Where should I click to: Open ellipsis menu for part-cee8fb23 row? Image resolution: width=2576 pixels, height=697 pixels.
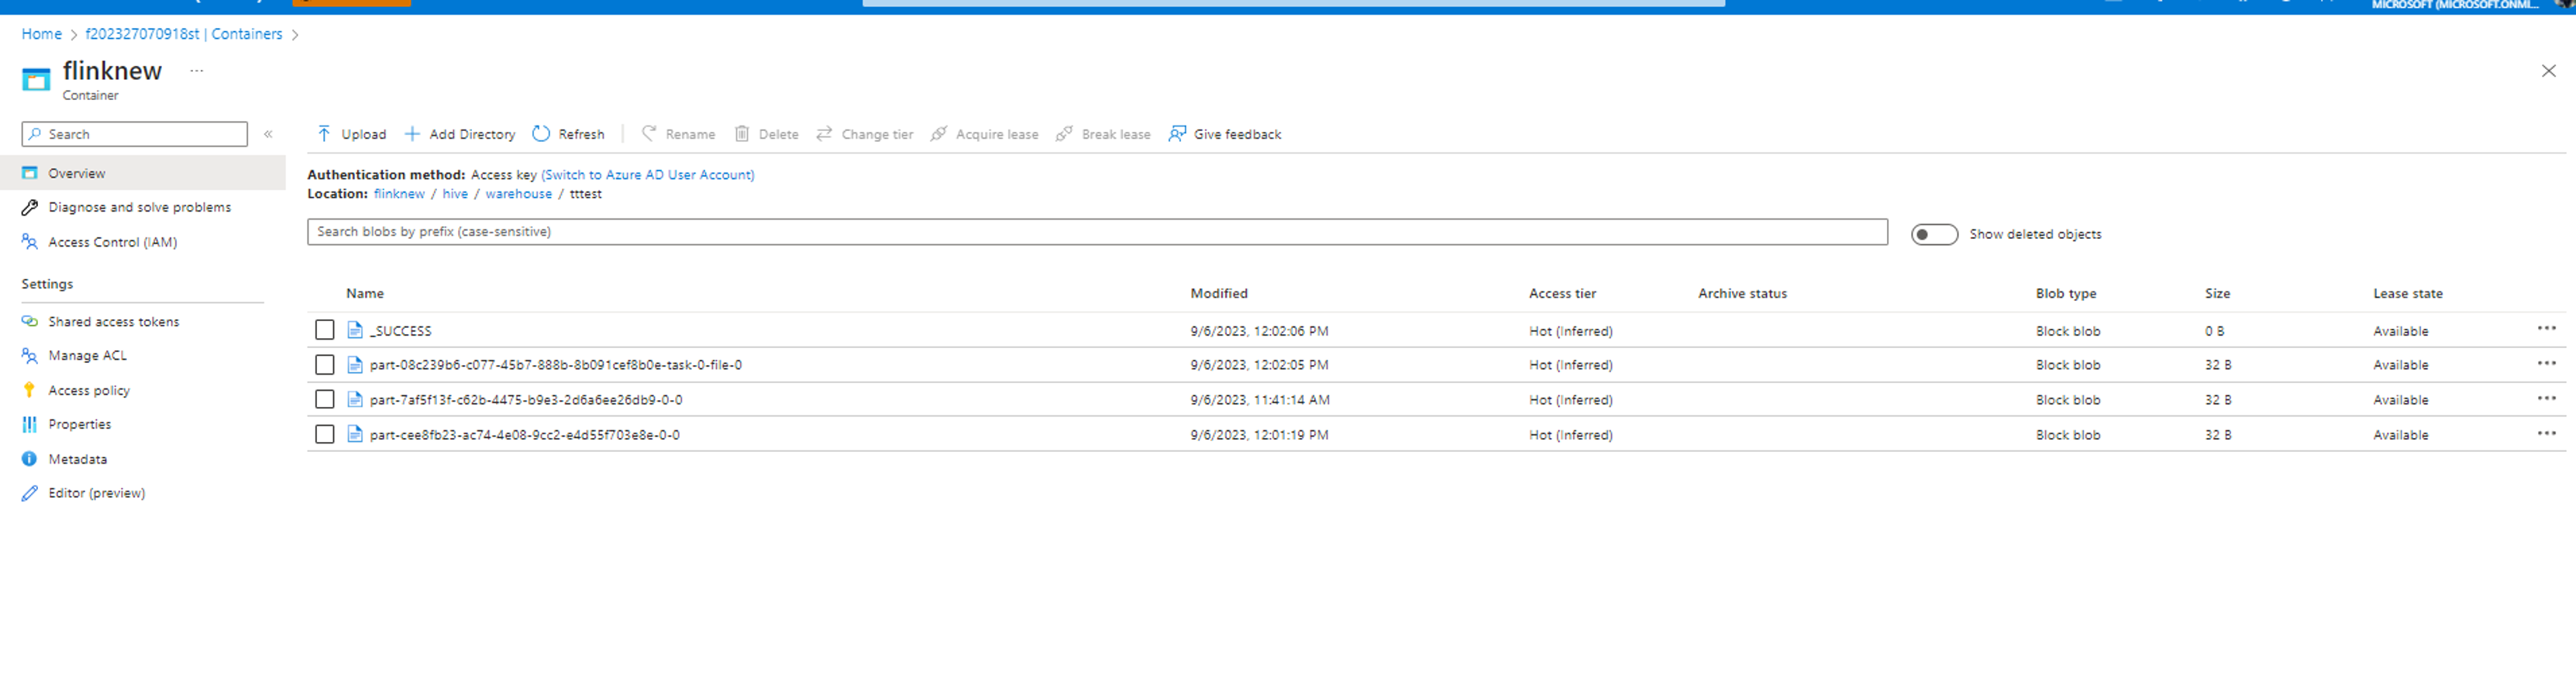click(x=2546, y=434)
